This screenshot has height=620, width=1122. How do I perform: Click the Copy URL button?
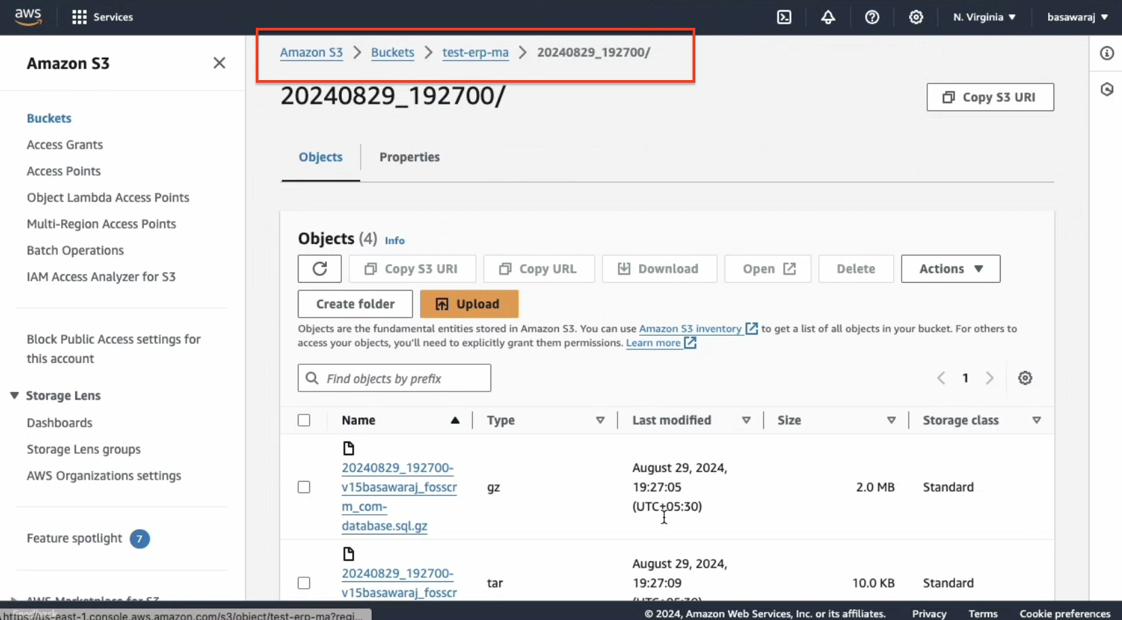click(x=539, y=269)
